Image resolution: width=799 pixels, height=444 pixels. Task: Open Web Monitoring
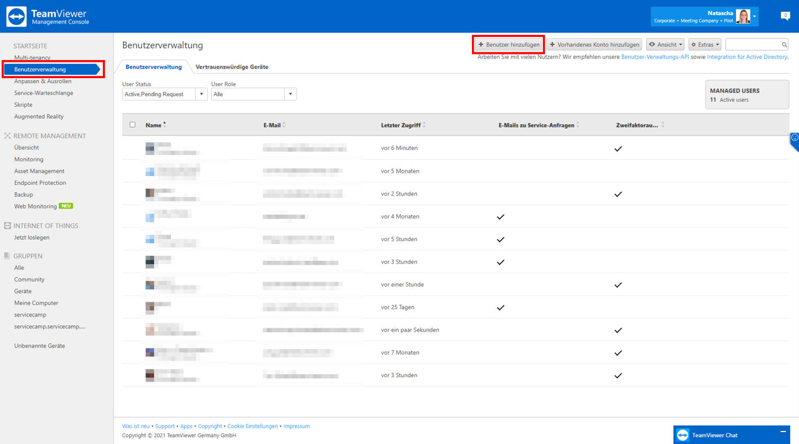click(x=36, y=207)
